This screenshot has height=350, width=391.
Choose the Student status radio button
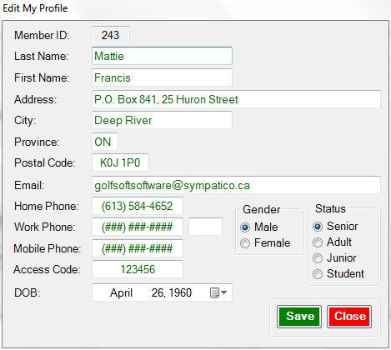[x=318, y=274]
